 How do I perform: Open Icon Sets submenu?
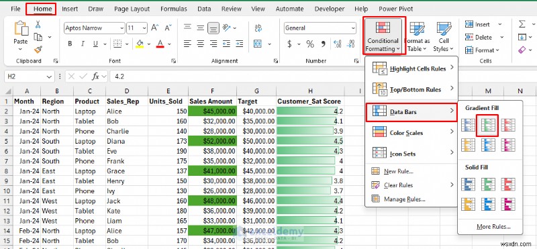tap(412, 154)
